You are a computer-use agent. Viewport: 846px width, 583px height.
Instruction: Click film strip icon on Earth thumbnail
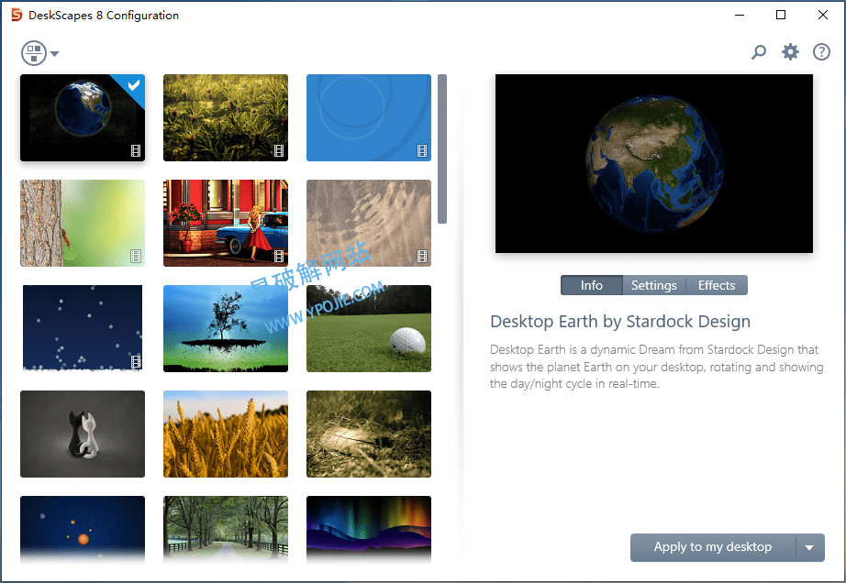pos(136,151)
